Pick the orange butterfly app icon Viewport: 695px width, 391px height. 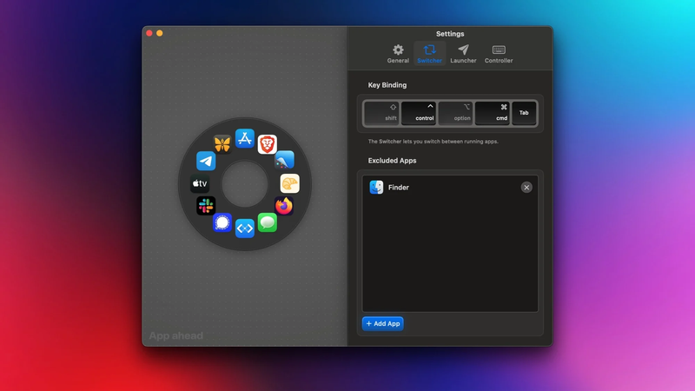click(222, 144)
